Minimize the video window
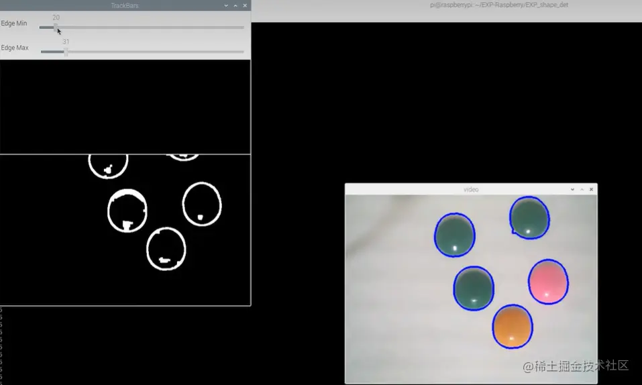This screenshot has width=642, height=385. coord(572,190)
